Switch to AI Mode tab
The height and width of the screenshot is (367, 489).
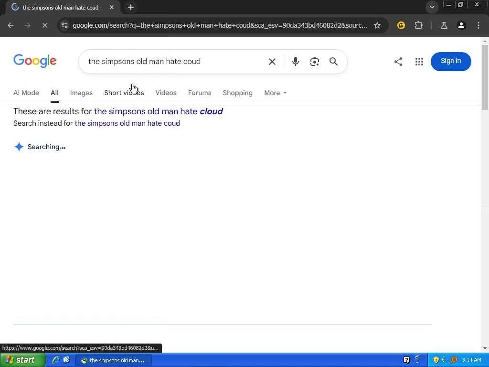point(26,93)
